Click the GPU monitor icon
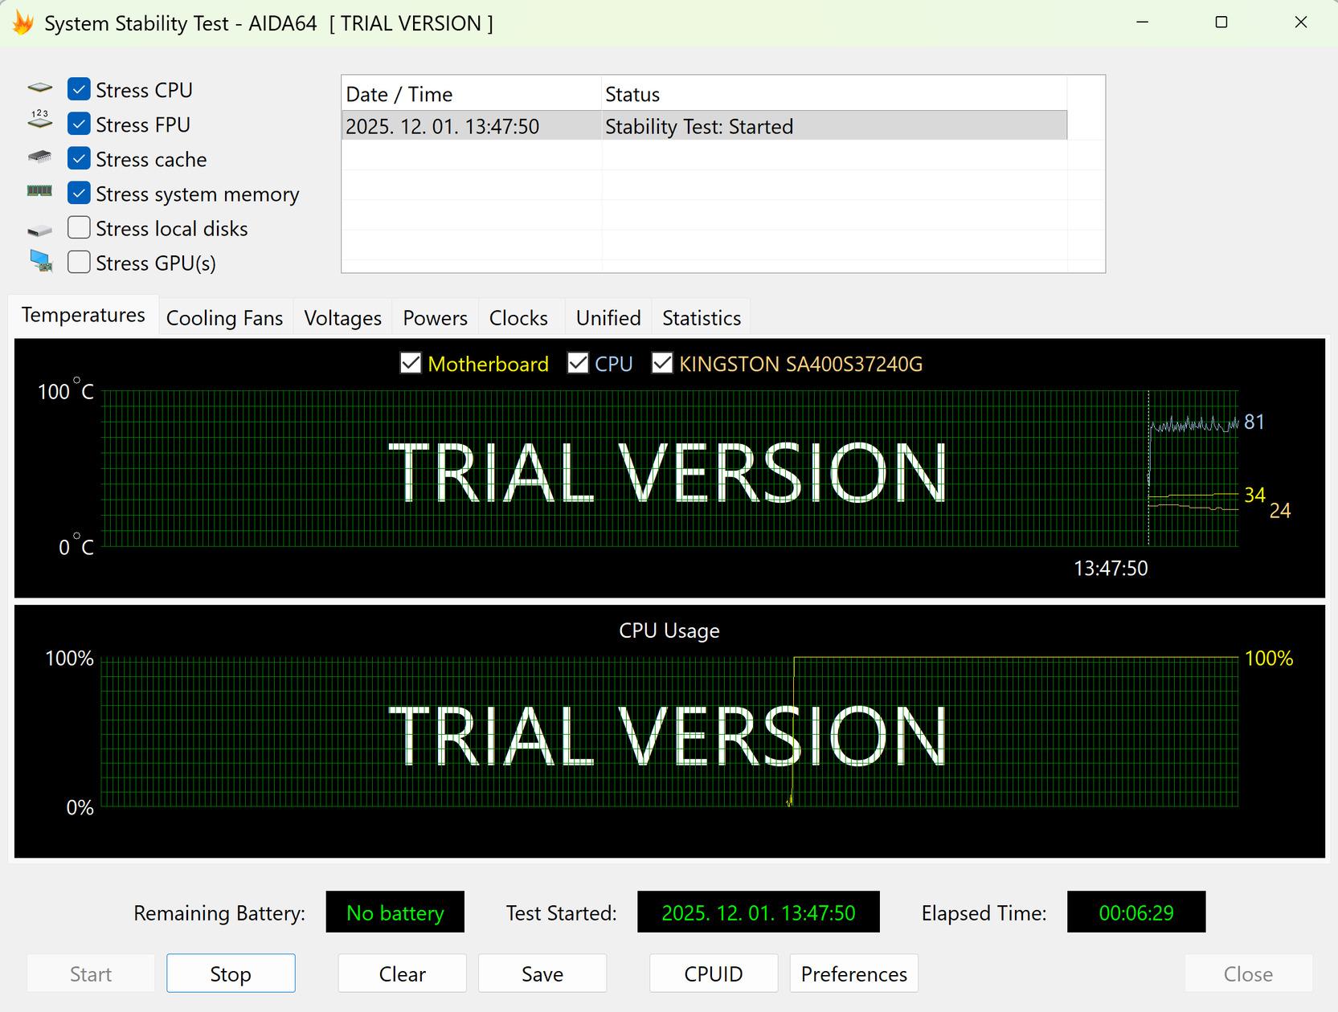 tap(41, 261)
